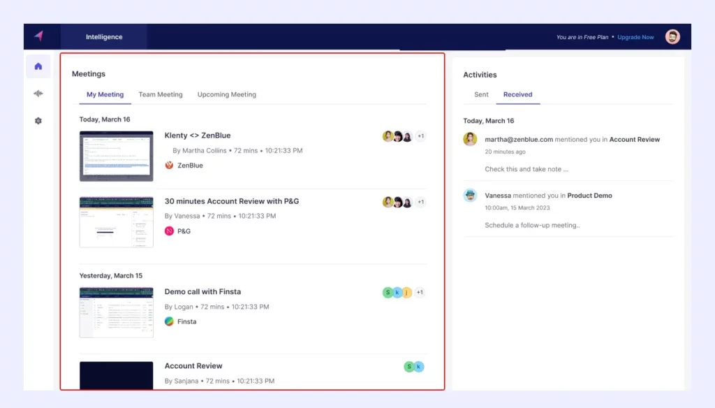Open the audio waveform sidebar icon
The image size is (715, 408).
(38, 94)
